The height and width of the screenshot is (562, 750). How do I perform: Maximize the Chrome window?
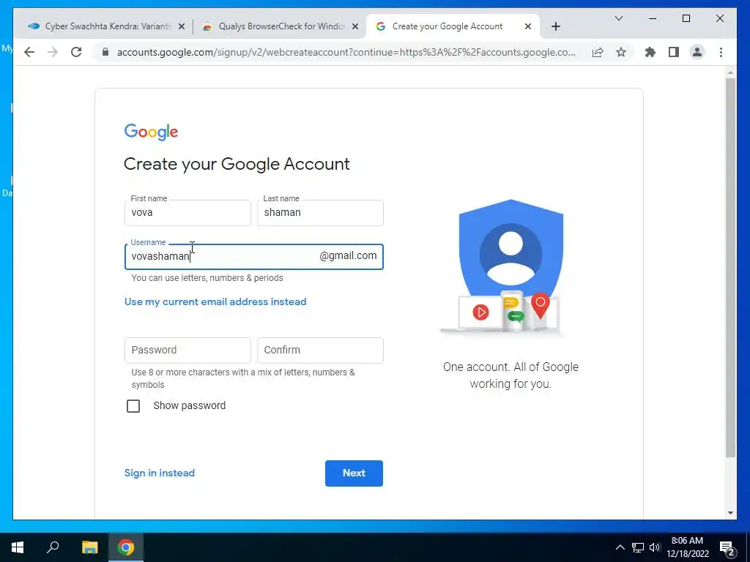point(686,18)
